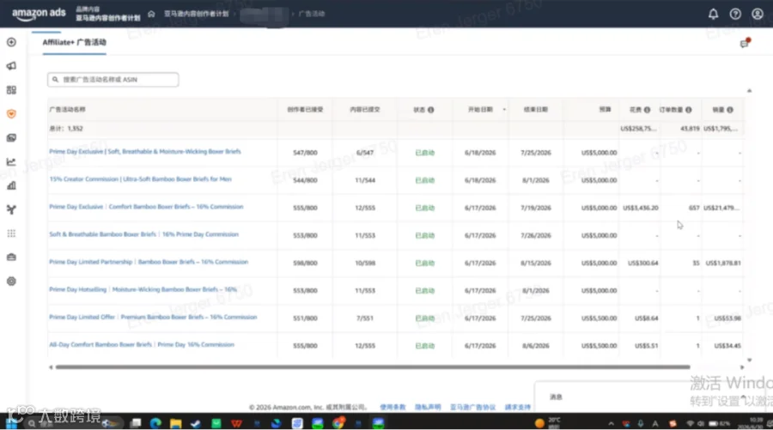This screenshot has width=773, height=430.
Task: Open the line chart measurement sidebar icon
Action: [11, 161]
